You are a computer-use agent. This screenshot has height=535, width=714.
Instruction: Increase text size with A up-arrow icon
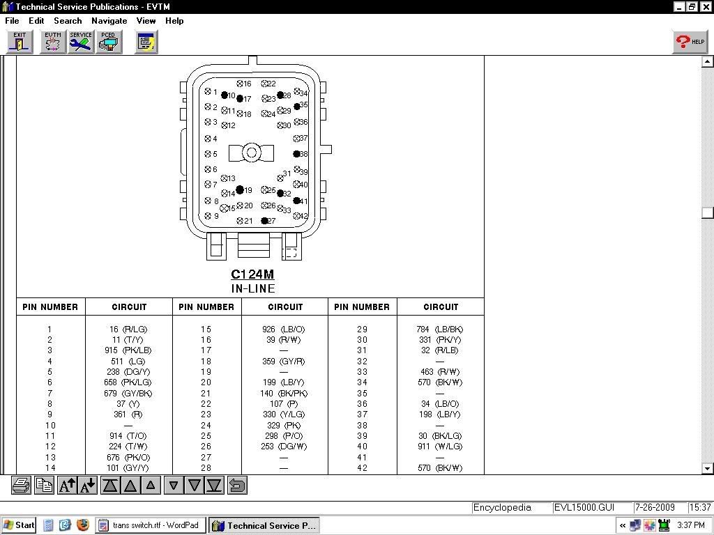[x=68, y=486]
